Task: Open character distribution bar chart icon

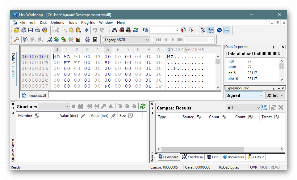Action: point(78,40)
